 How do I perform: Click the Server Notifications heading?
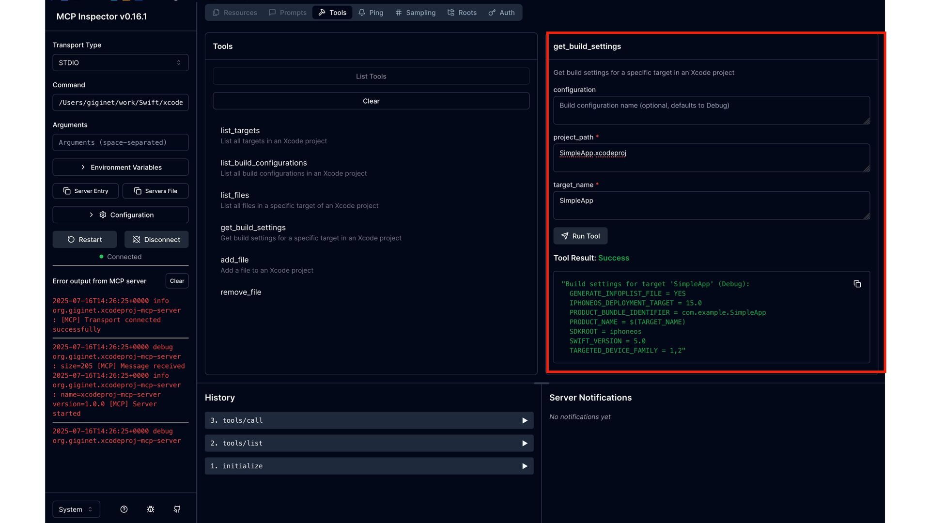[590, 398]
